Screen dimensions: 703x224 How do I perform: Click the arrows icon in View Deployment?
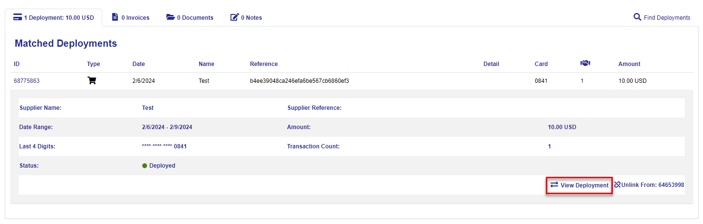pyautogui.click(x=554, y=185)
